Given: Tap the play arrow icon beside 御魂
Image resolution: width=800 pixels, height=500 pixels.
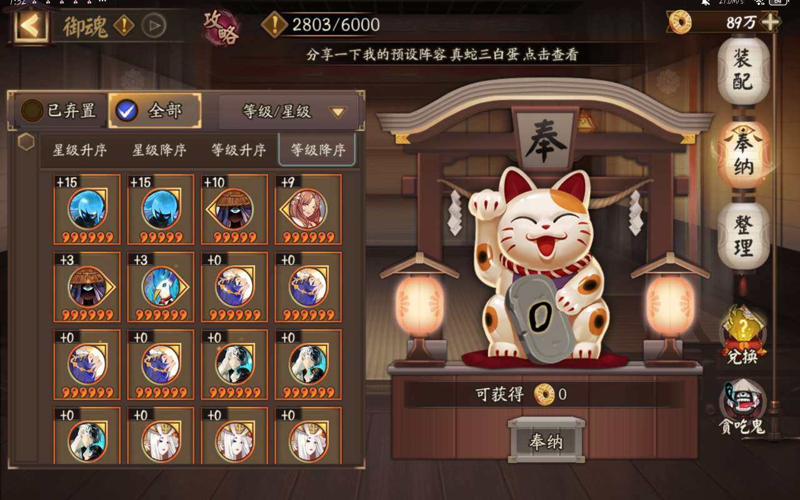Looking at the screenshot, I should (154, 26).
